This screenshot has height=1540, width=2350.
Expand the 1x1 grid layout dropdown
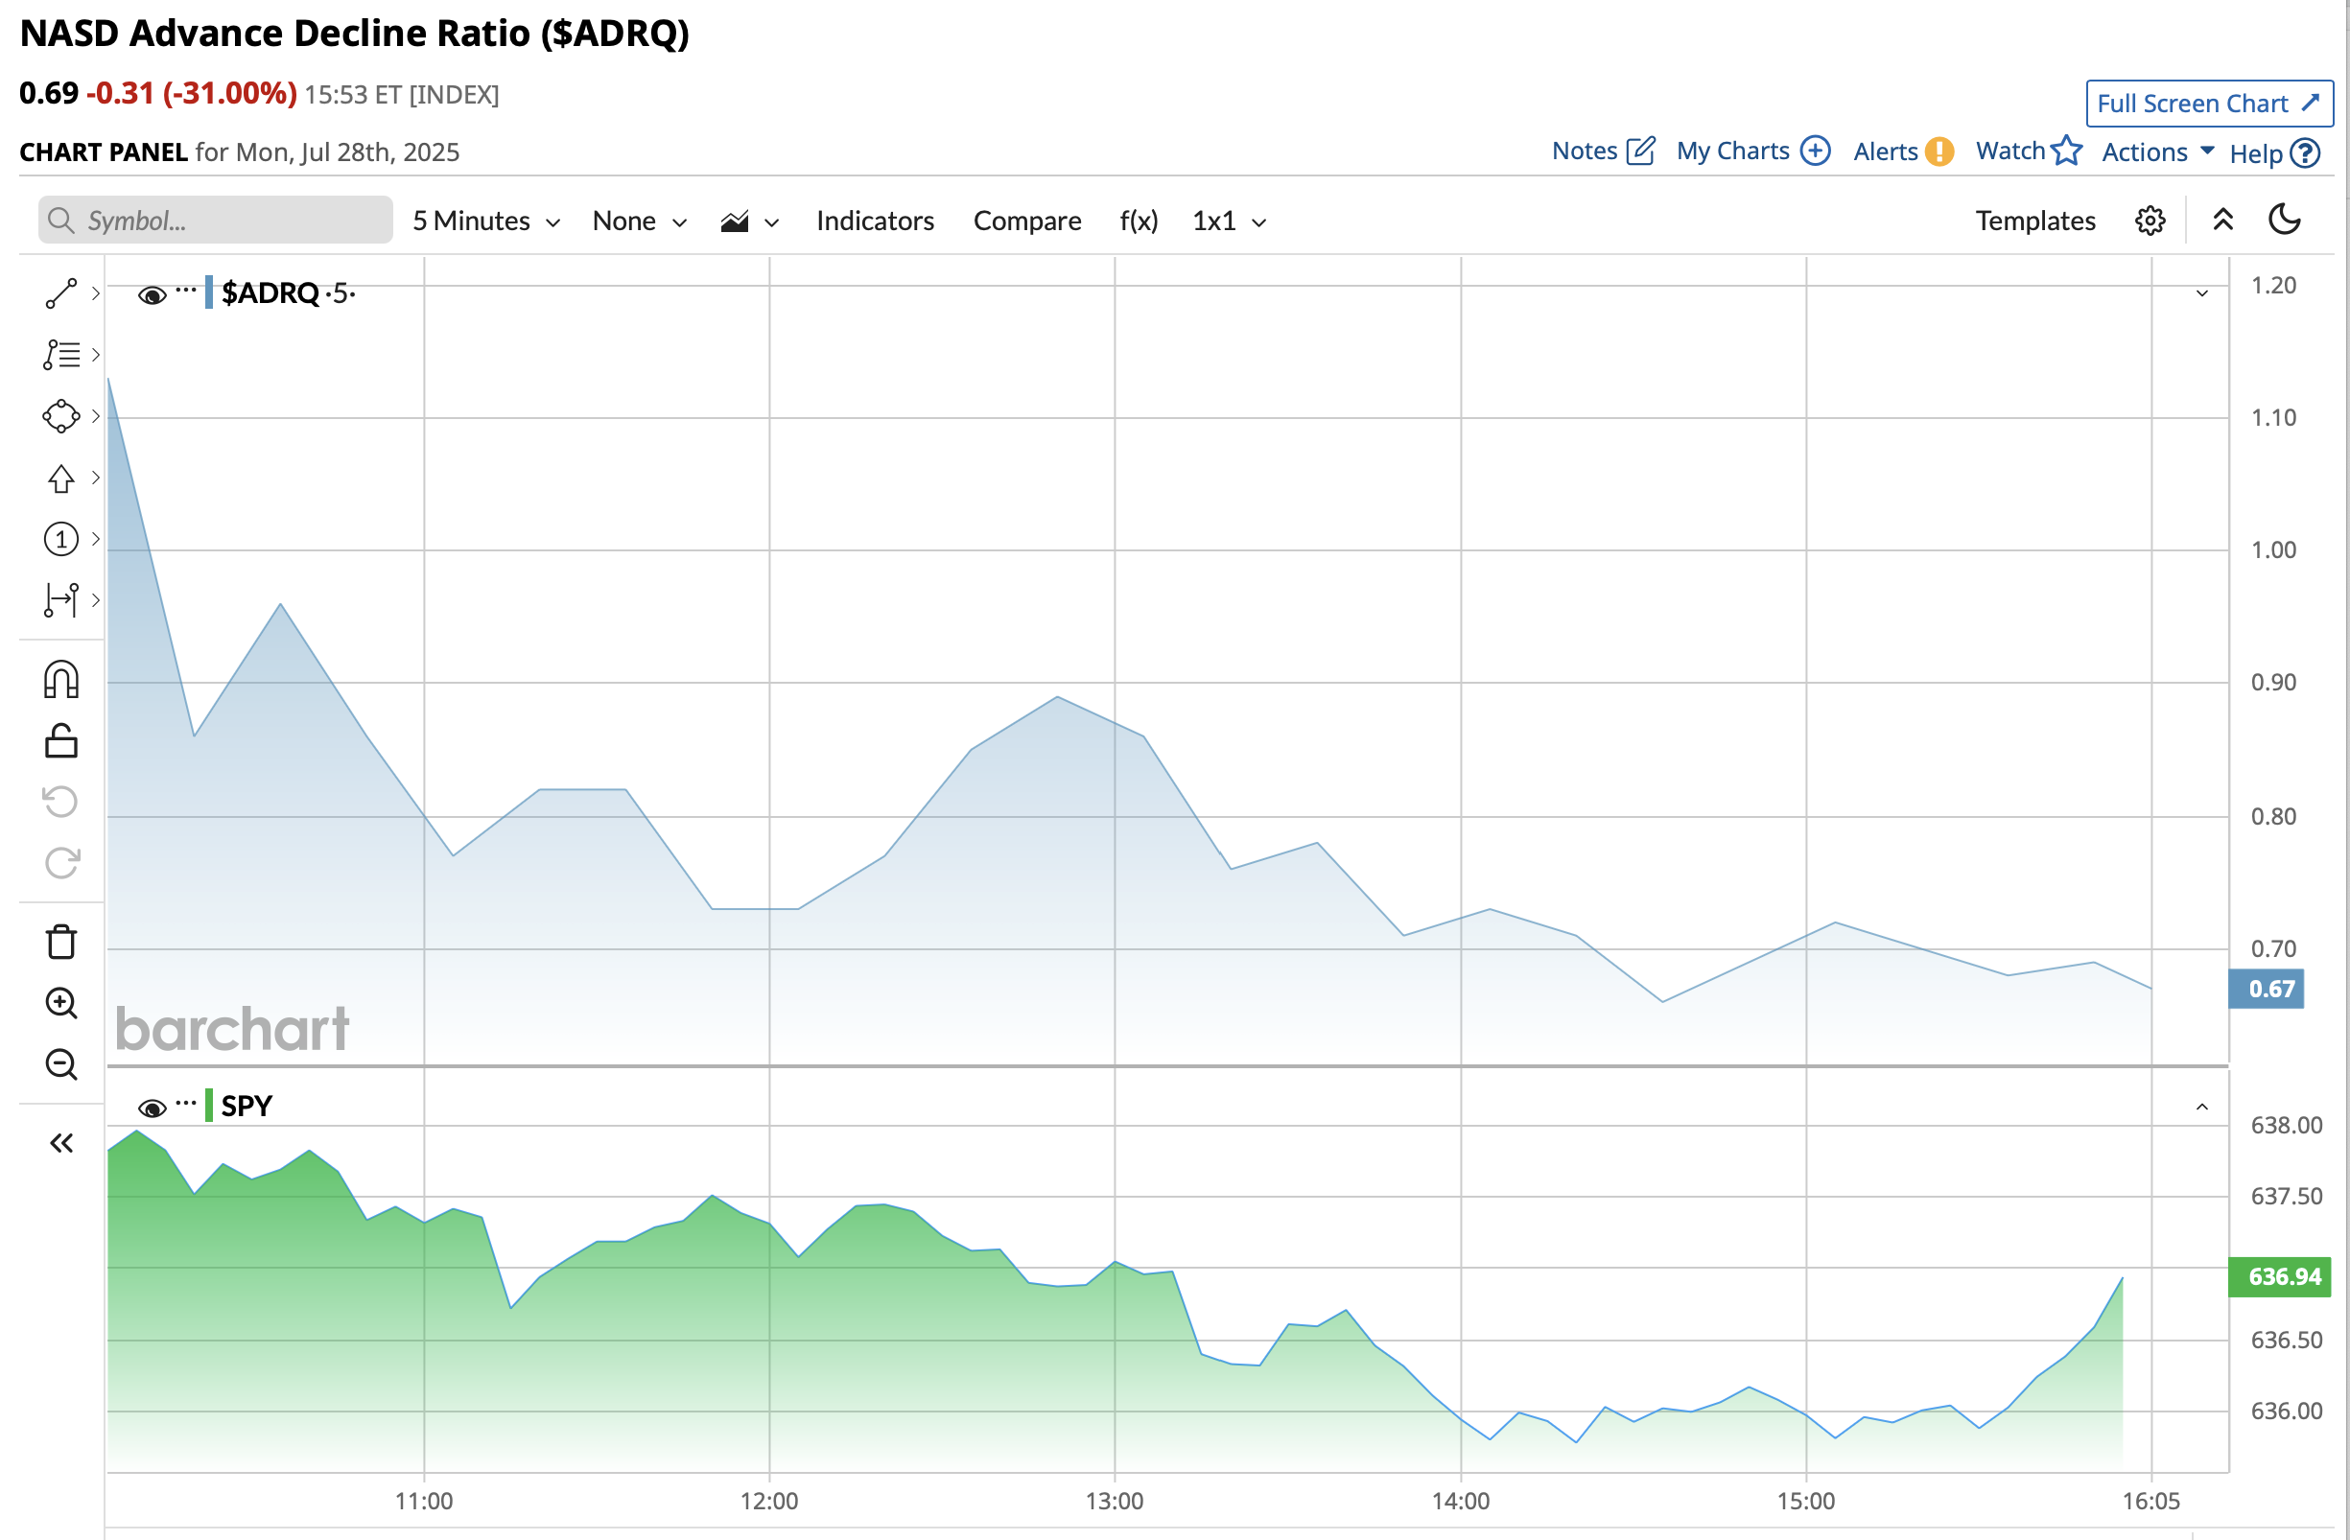(x=1229, y=222)
